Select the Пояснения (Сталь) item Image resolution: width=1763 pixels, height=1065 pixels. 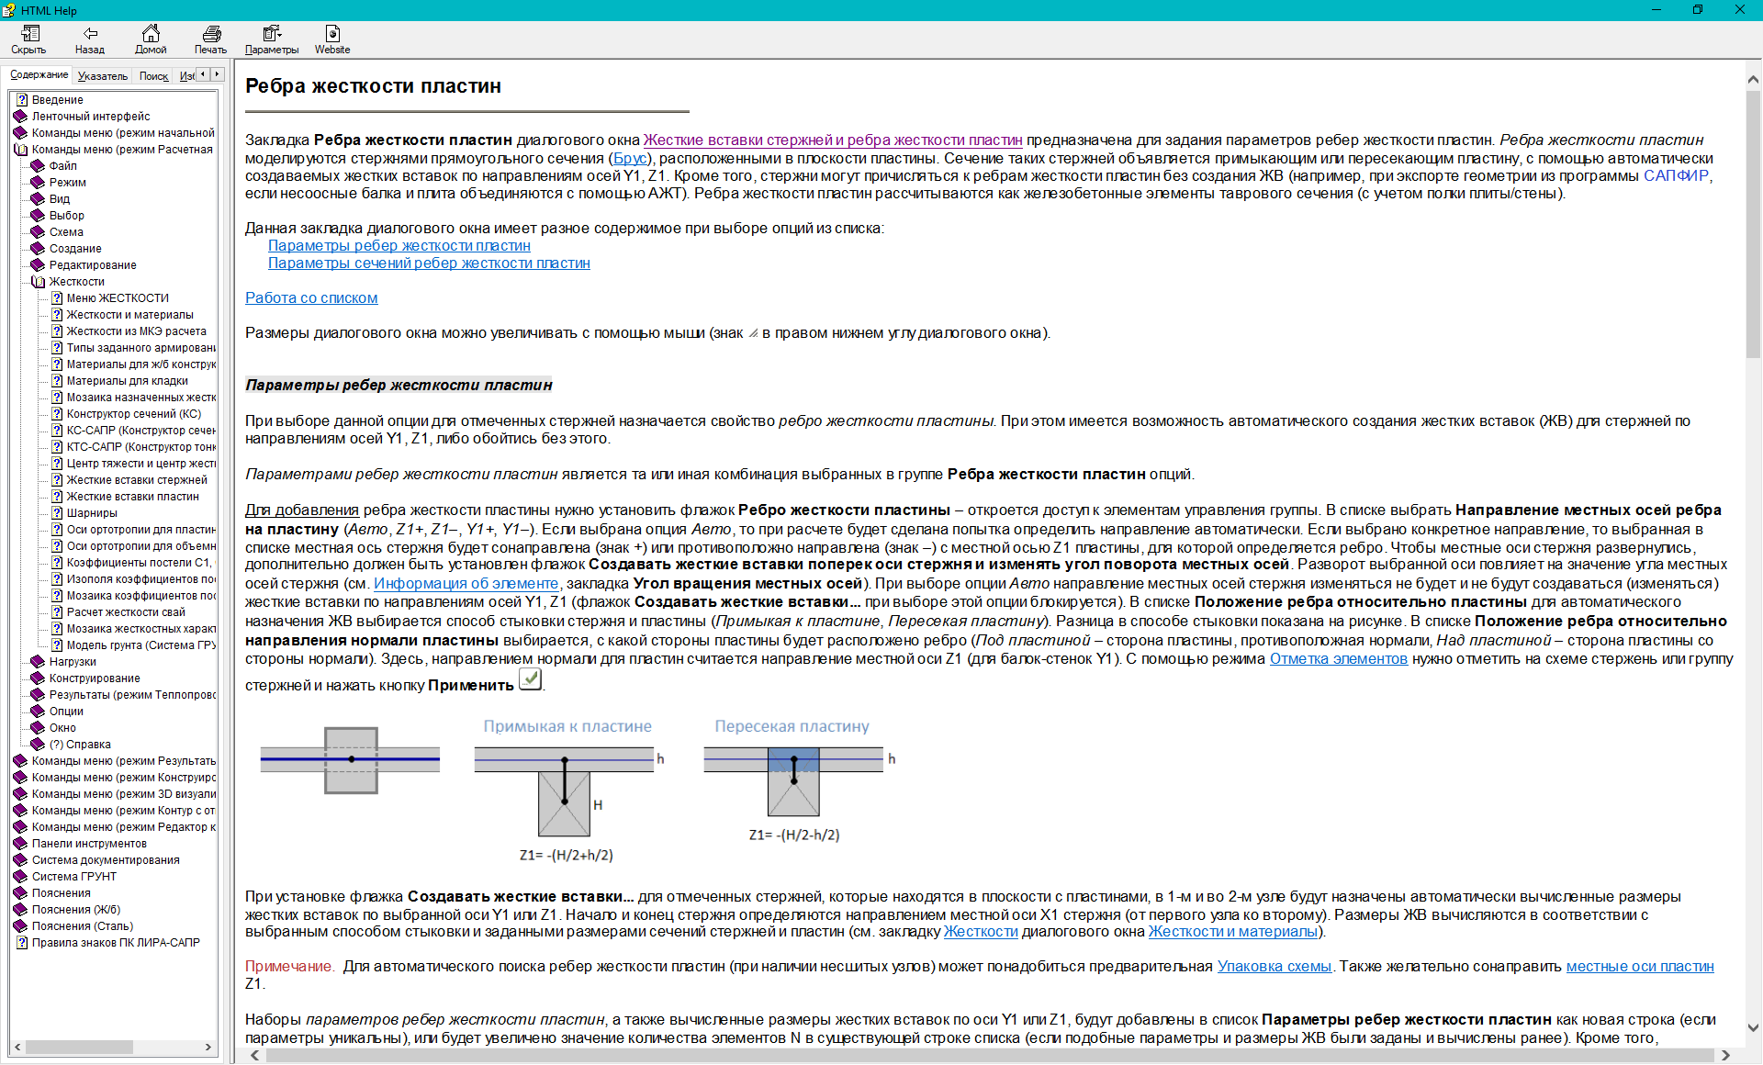(83, 926)
